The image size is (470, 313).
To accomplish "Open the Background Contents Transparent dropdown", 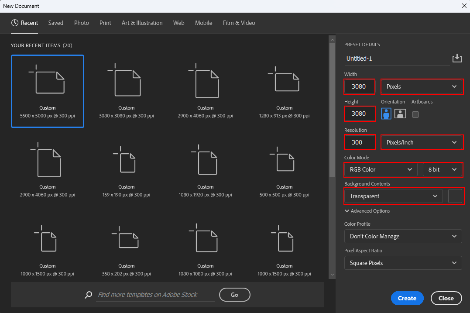I will [393, 196].
